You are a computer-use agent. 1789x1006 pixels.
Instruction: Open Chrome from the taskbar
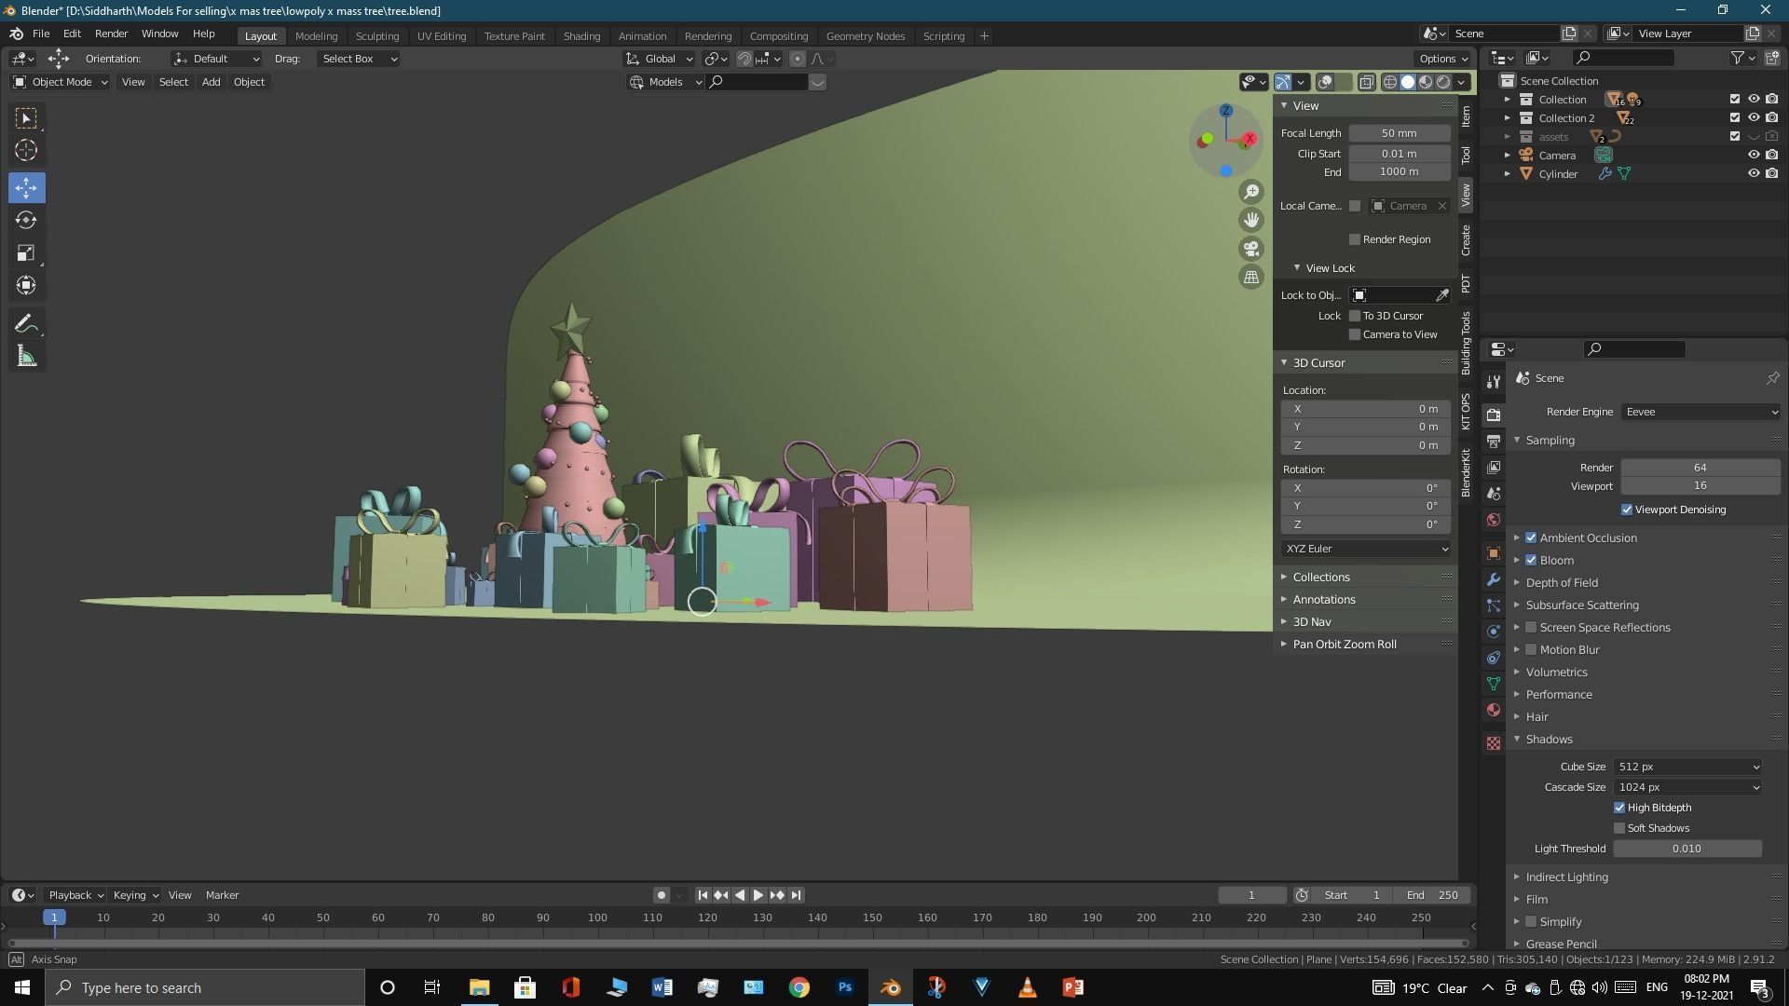point(799,987)
